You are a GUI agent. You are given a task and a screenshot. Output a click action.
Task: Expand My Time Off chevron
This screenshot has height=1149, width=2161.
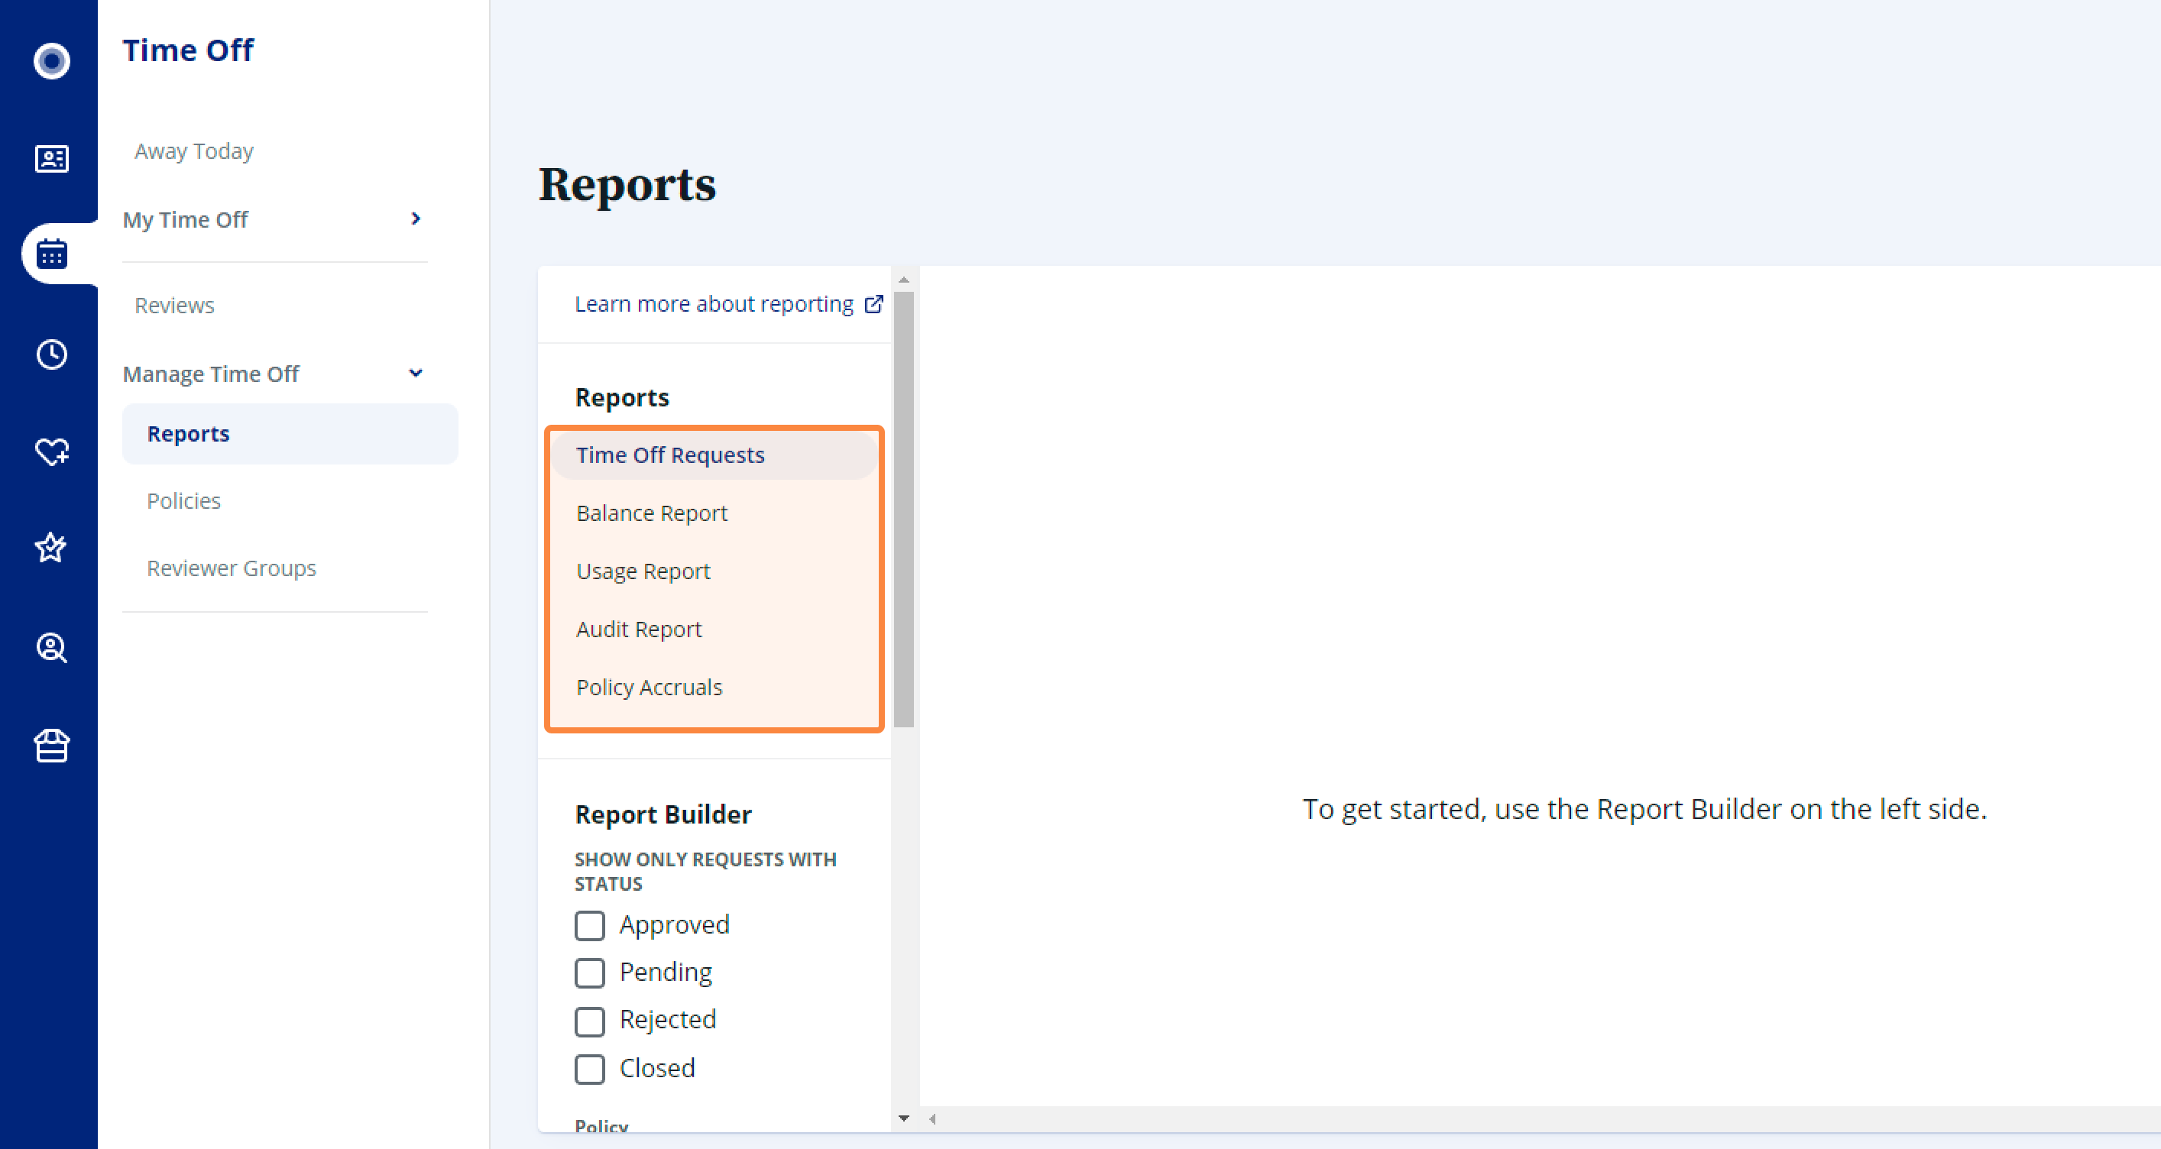point(415,219)
